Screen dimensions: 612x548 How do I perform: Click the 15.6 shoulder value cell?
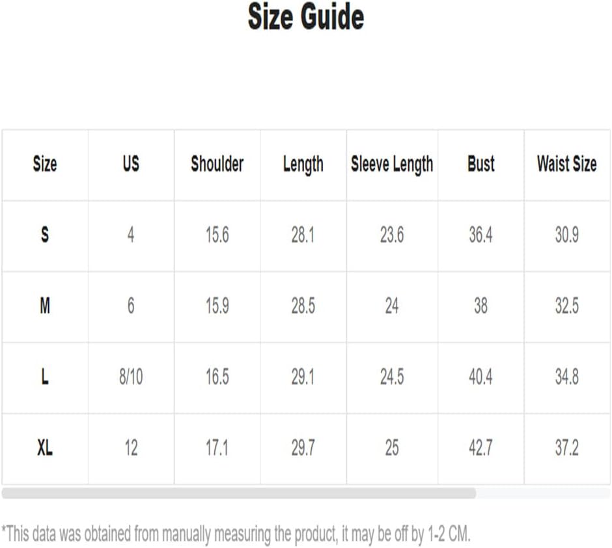[x=217, y=235]
